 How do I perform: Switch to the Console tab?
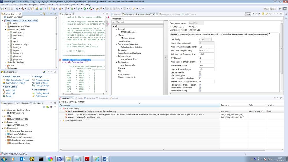pos(91,98)
